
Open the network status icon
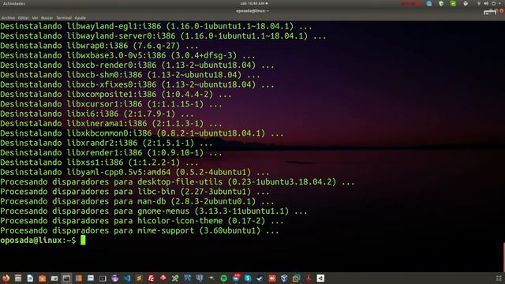click(479, 3)
